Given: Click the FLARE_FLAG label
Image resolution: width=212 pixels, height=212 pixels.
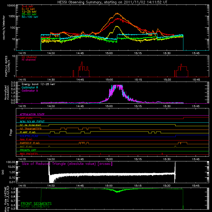Looking at the screenshot, I should pos(28,132).
